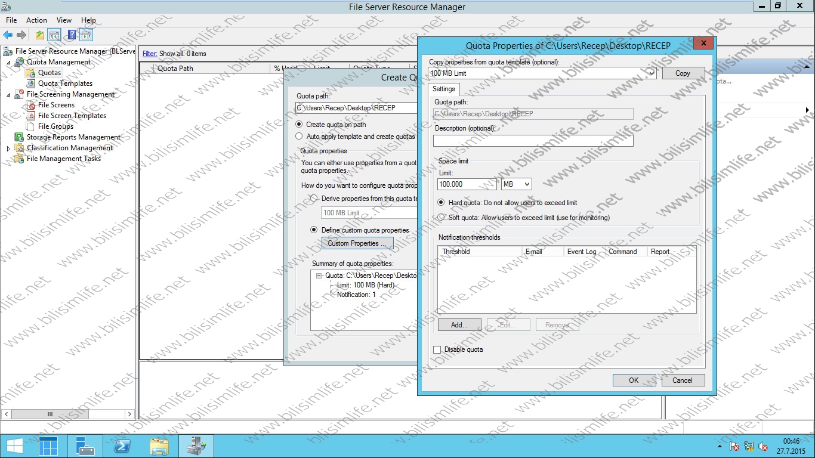Screen dimensions: 815x458
Task: Click the console tree scrollbar left arrow
Action: click(7, 414)
